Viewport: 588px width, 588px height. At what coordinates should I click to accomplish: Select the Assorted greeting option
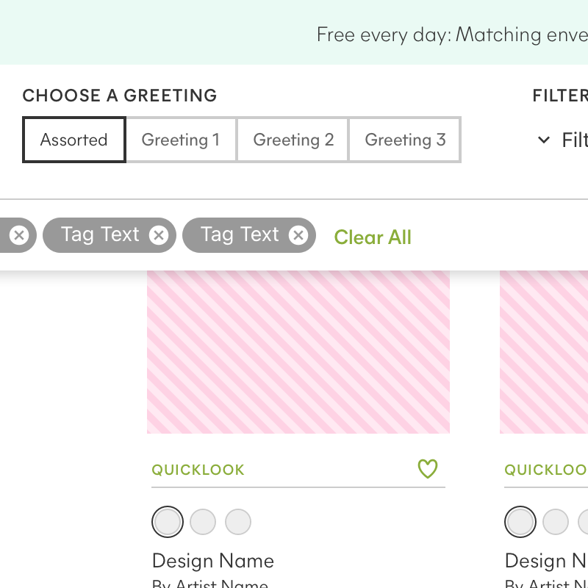(x=74, y=140)
